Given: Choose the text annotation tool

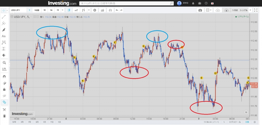Looking at the screenshot, I should pyautogui.click(x=4, y=36).
